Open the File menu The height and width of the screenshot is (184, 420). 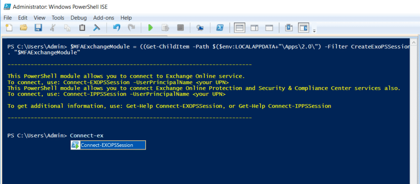point(8,18)
